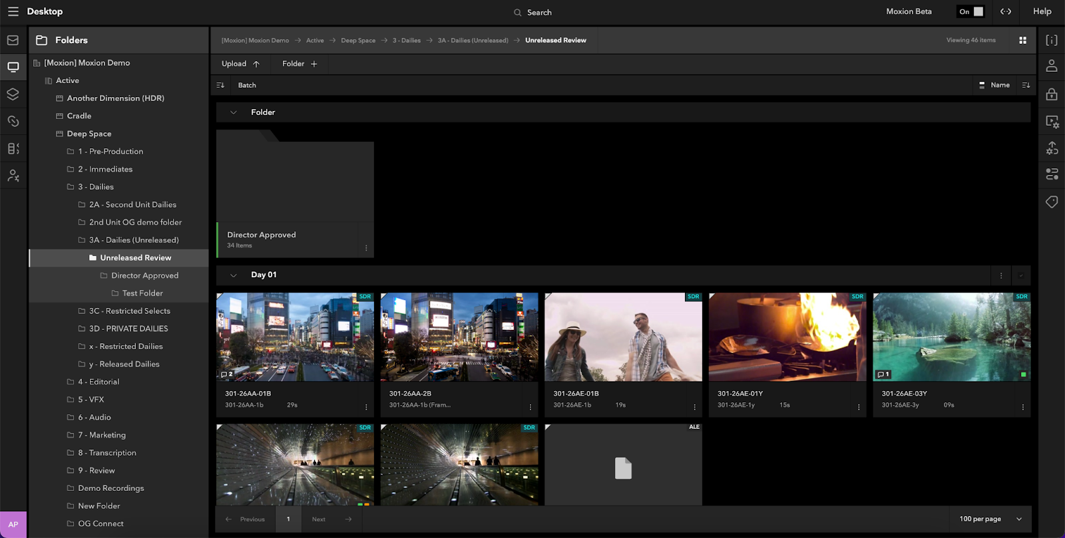Switch to grid view layout icon
1065x538 pixels.
[x=1022, y=41]
